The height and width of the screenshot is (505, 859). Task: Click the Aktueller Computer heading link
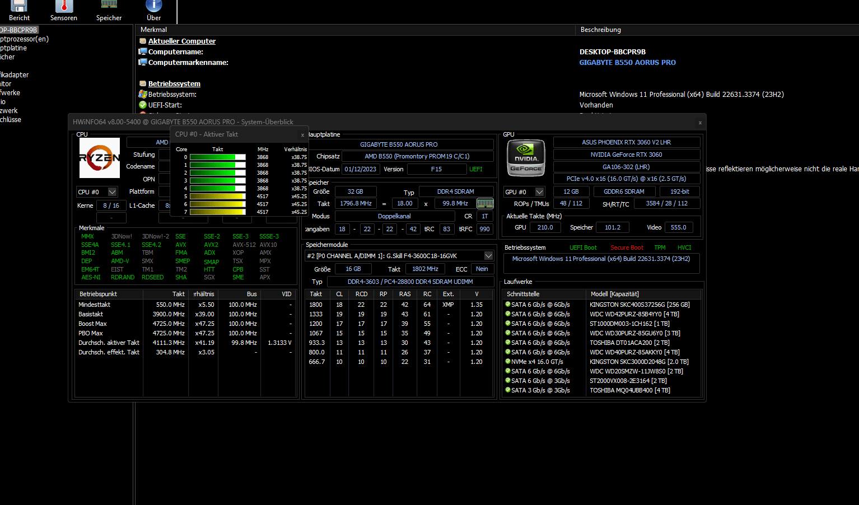tap(182, 41)
